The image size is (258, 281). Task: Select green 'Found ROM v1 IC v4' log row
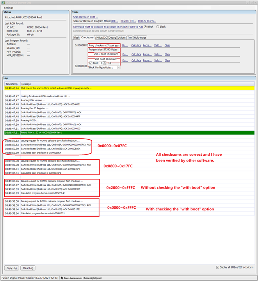tap(129, 133)
